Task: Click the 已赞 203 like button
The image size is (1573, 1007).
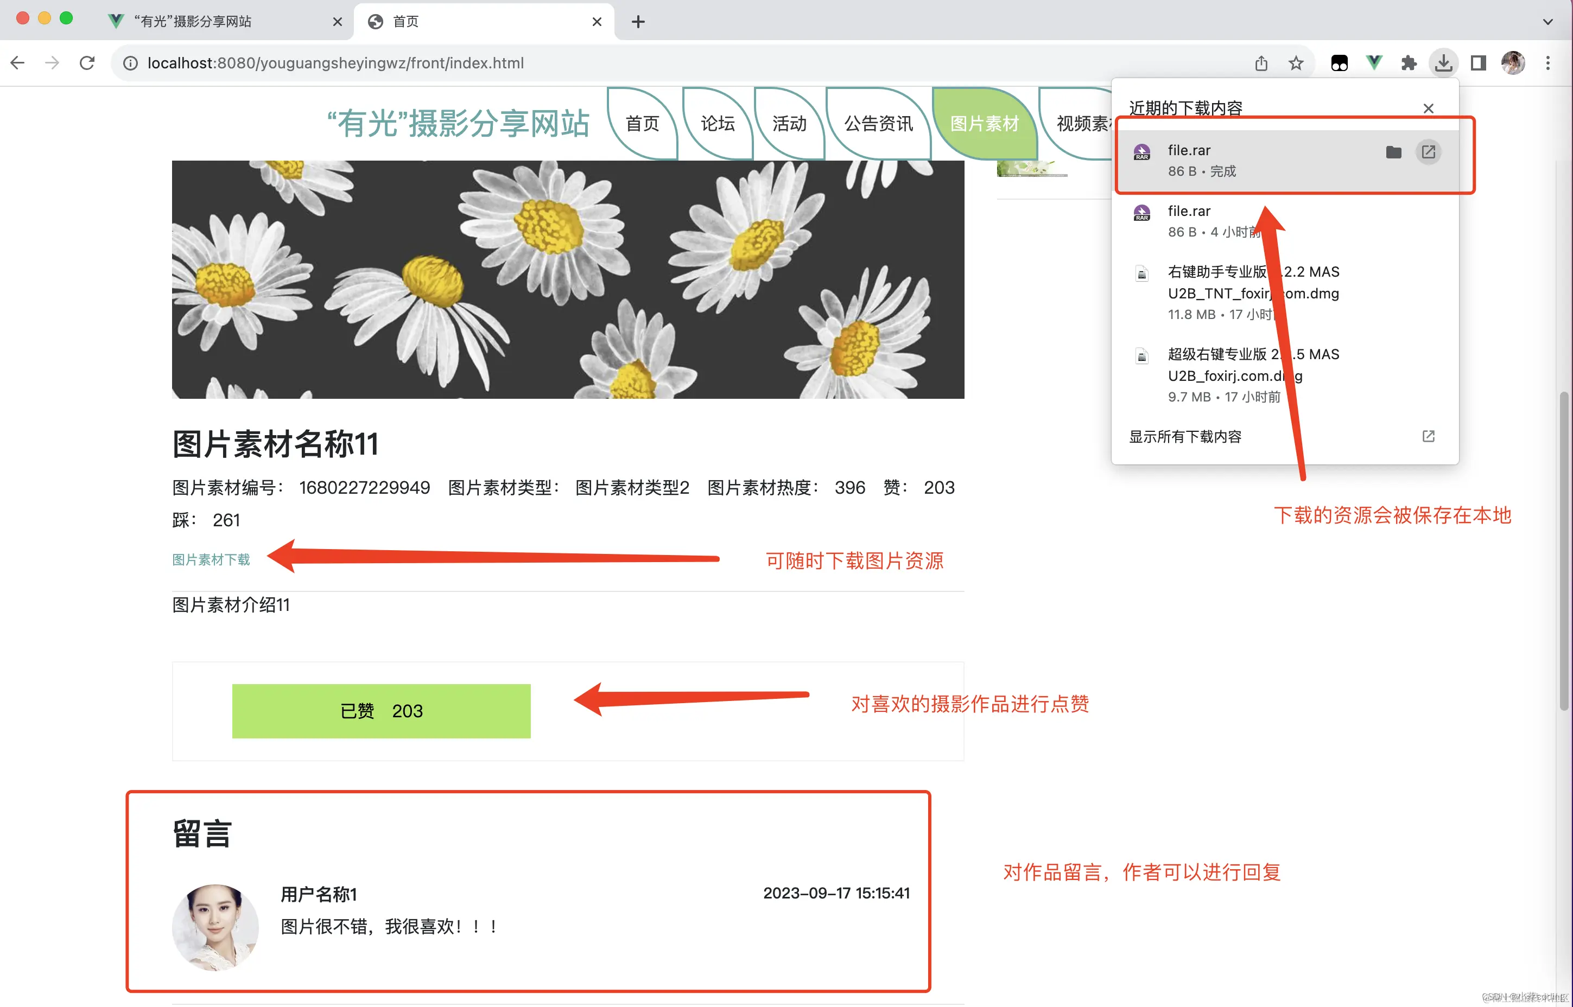Action: (x=382, y=711)
